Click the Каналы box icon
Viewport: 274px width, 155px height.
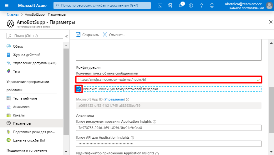(8, 115)
